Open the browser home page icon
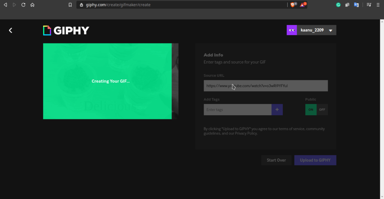Viewport: 384px width, 199px height. (x=32, y=4)
